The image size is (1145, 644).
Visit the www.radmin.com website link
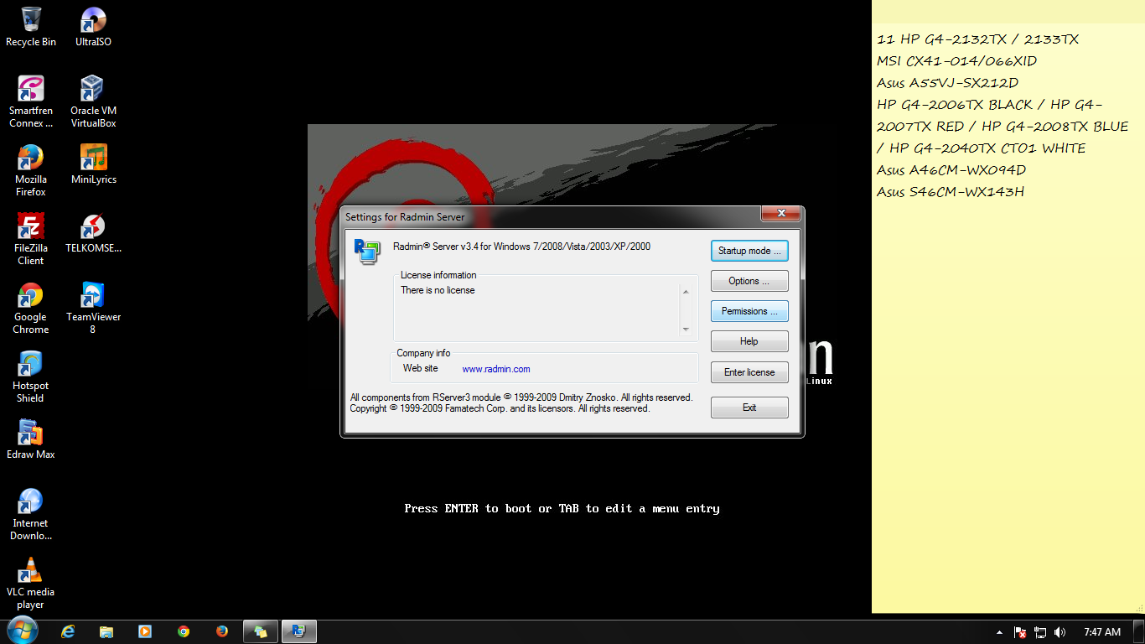(x=496, y=369)
